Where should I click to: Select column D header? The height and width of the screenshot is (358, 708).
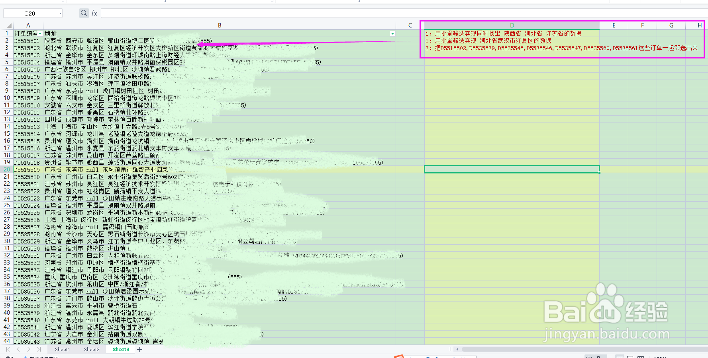coord(512,25)
